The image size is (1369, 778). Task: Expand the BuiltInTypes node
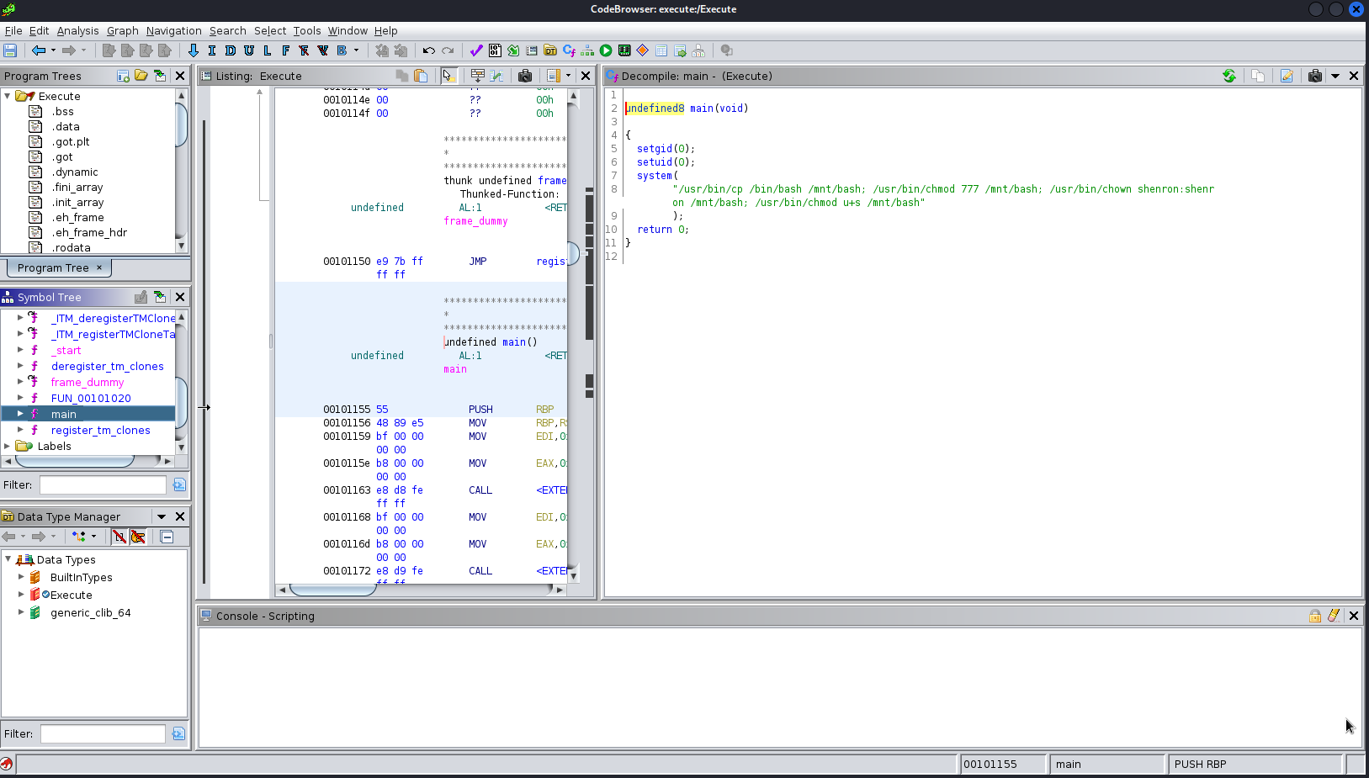point(21,577)
